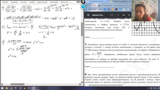
Task: Click the alexlarin.net address bar
Action: (x=122, y=5)
